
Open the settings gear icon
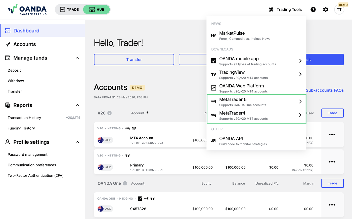[326, 10]
